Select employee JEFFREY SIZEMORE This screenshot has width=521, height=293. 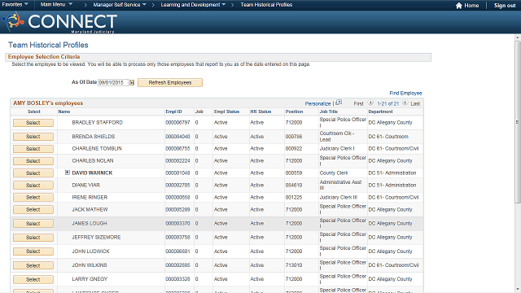coord(33,238)
